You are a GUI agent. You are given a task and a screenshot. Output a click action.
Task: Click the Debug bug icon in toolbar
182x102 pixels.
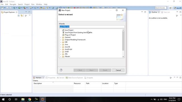[14, 8]
